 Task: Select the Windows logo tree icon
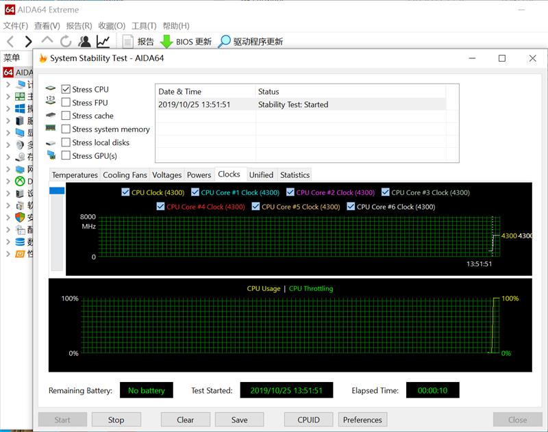click(20, 109)
